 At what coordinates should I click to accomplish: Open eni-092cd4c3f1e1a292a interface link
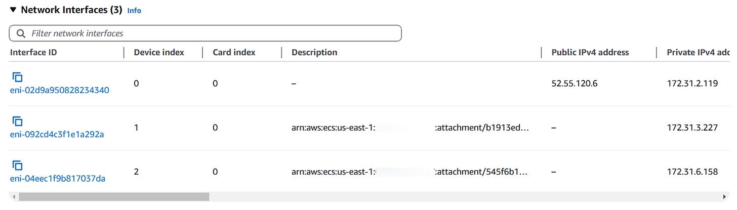pyautogui.click(x=57, y=135)
